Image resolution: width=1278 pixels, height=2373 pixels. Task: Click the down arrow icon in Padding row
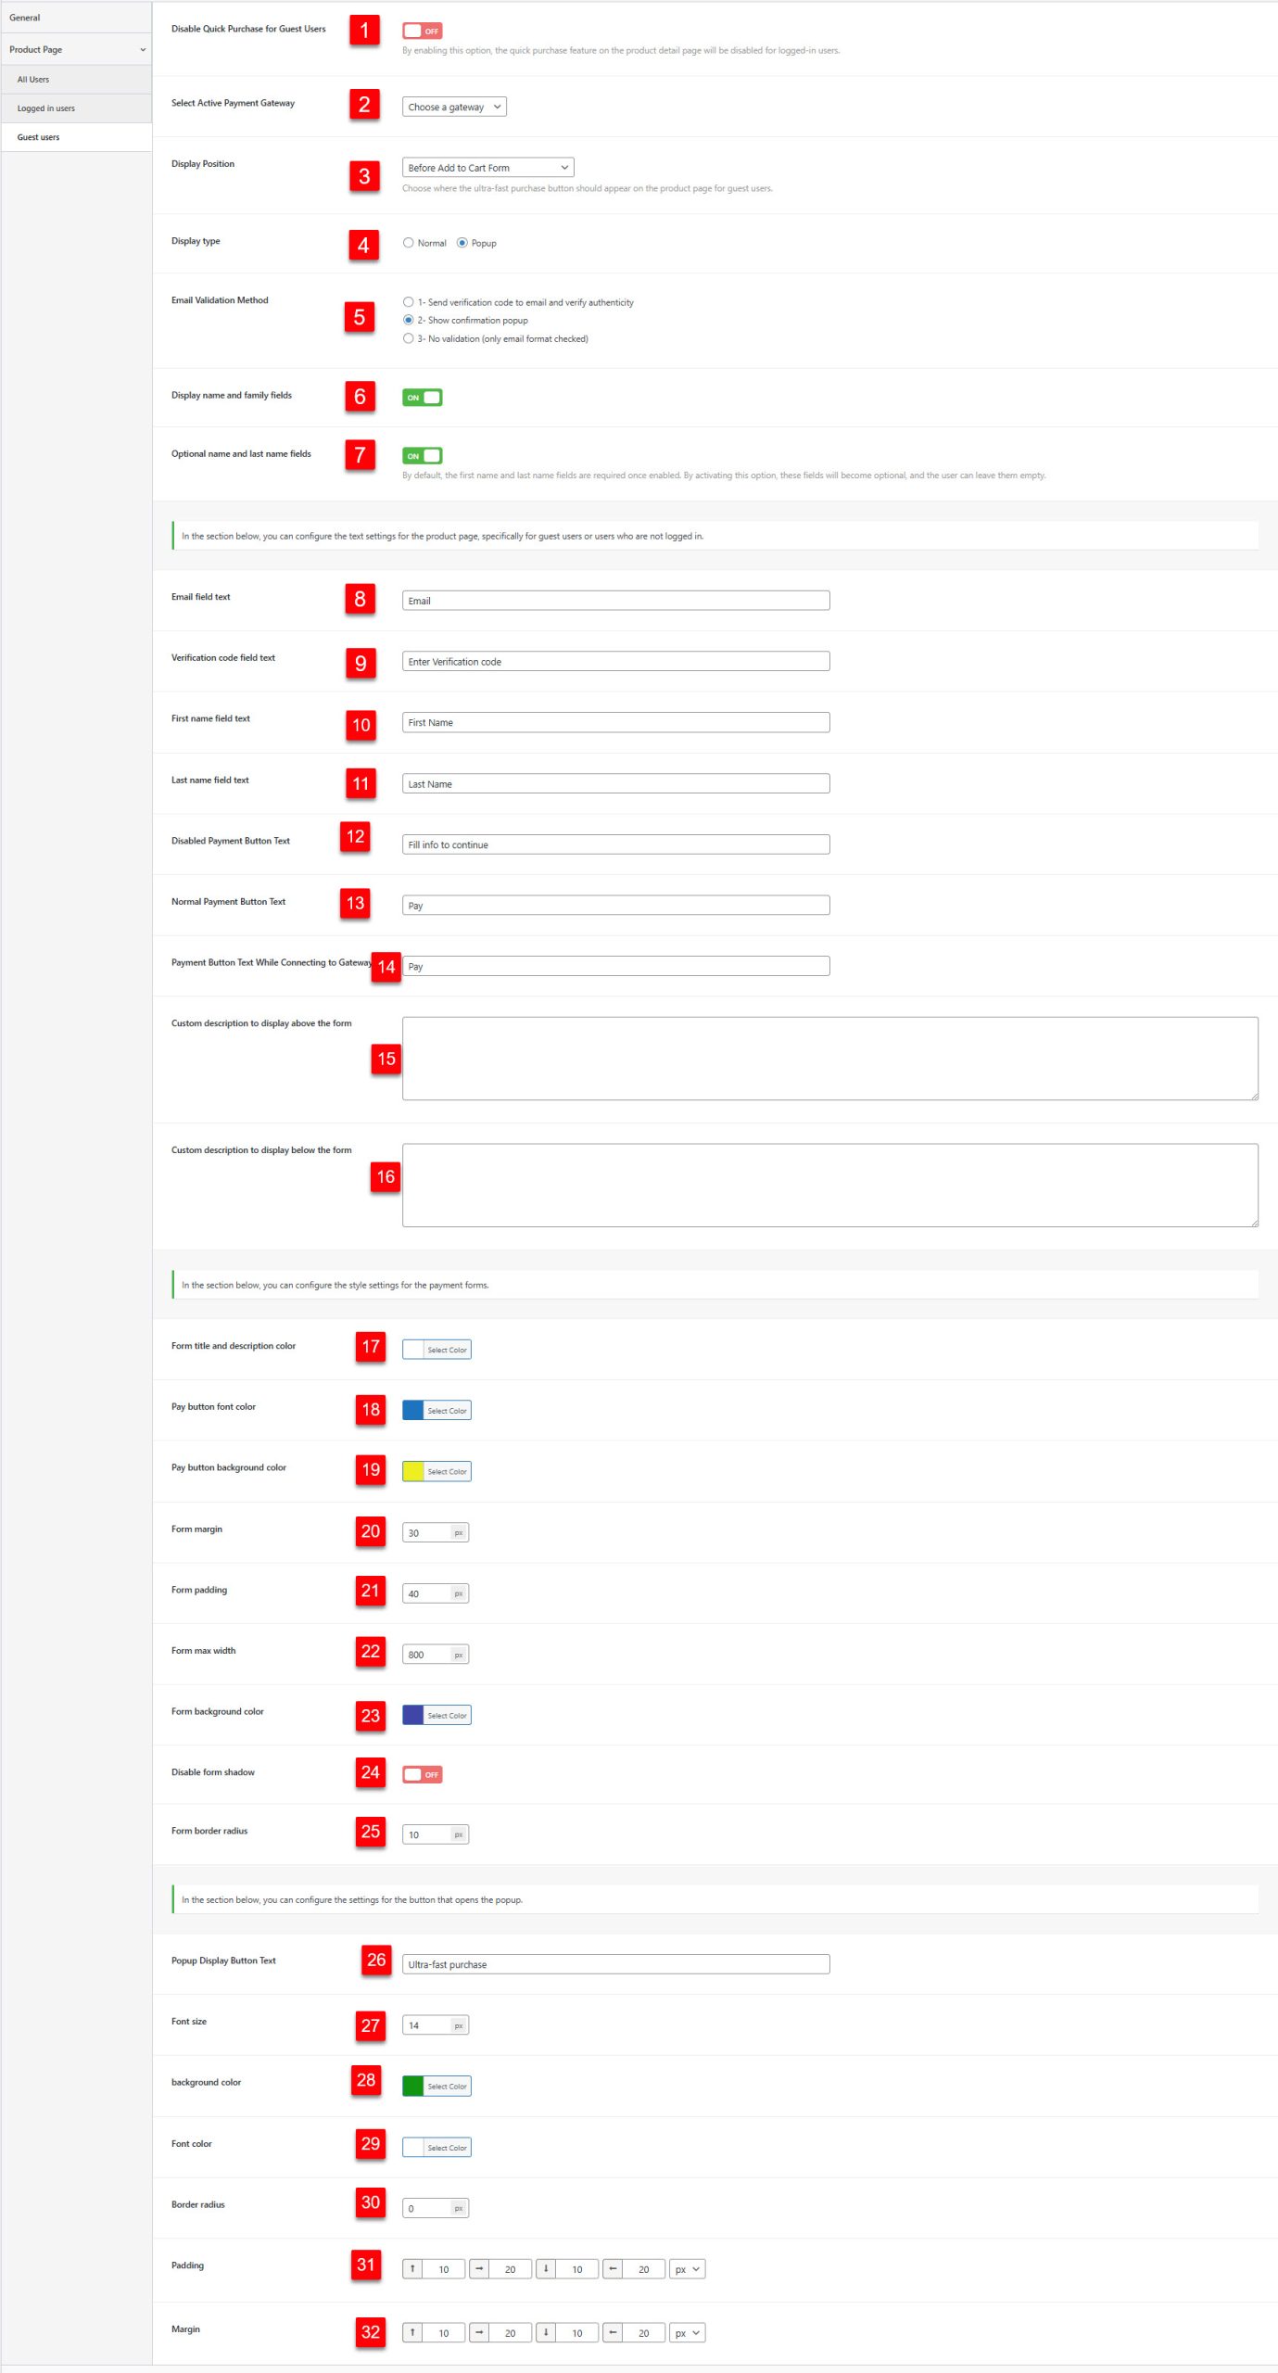point(546,2268)
